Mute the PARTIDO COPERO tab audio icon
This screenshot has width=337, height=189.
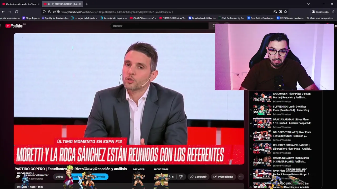click(x=49, y=4)
